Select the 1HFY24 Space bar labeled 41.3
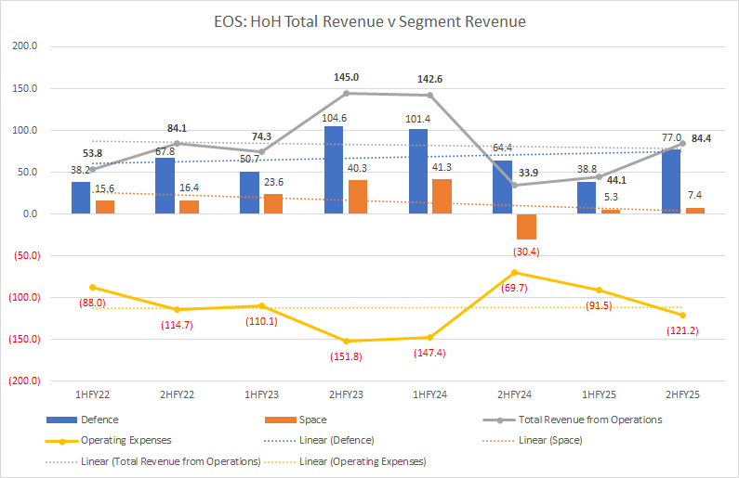This screenshot has height=478, width=739. click(x=443, y=196)
